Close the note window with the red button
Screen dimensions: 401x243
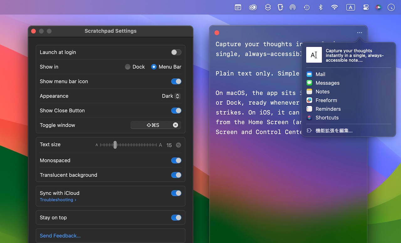217,33
